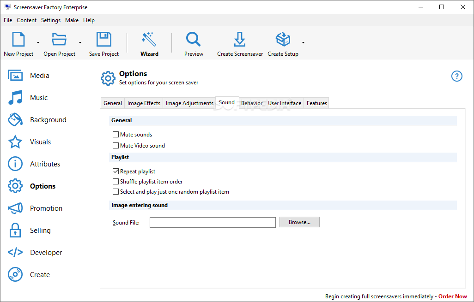
Task: Open the blue help question mark
Action: (456, 76)
